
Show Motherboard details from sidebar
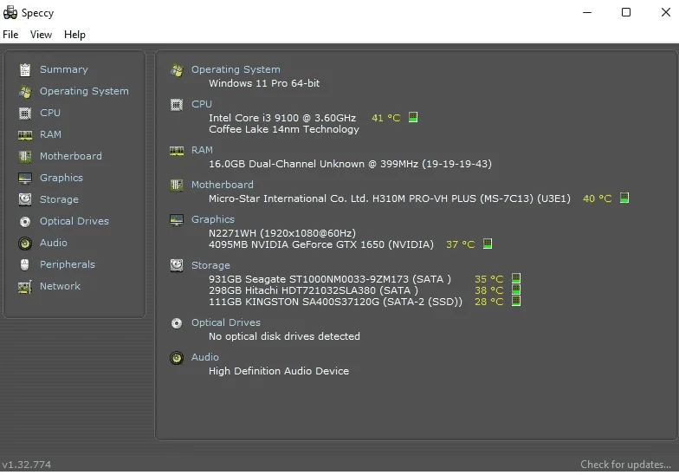(71, 156)
